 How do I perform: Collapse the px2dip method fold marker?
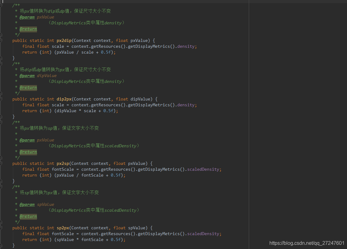coord(1,41)
